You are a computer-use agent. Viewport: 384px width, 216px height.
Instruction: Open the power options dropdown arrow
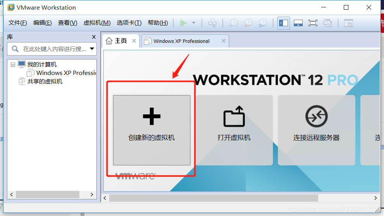[194, 23]
